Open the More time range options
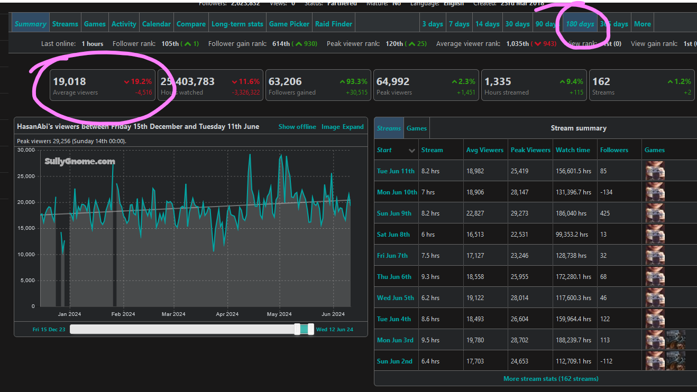 click(x=643, y=24)
